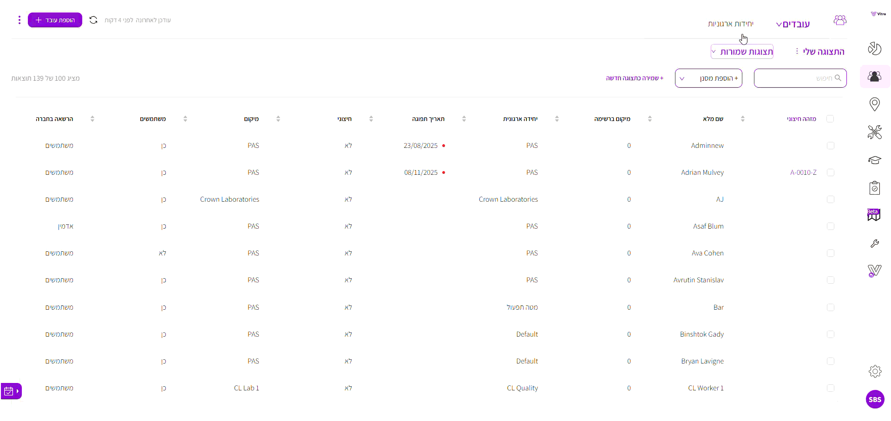Click the CL Lab 1 location cell
This screenshot has height=421, width=891.
(246, 388)
